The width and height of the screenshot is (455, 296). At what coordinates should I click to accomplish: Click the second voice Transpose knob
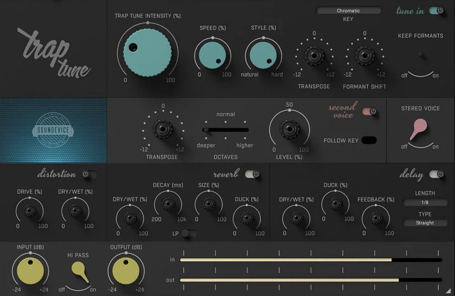(163, 129)
